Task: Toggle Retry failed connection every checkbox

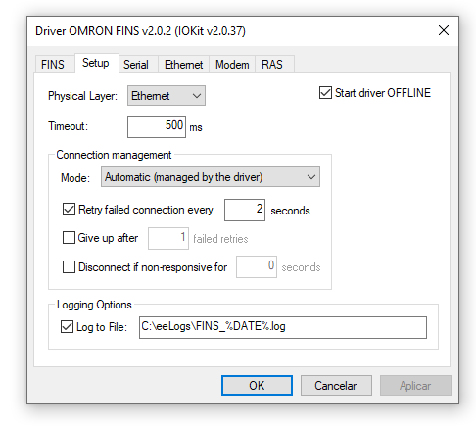Action: (69, 210)
